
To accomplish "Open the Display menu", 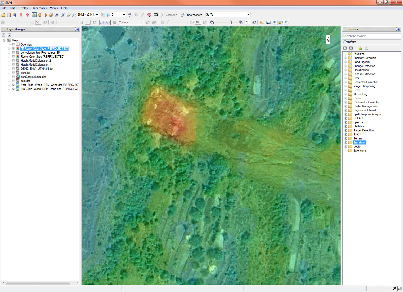I will coord(23,8).
